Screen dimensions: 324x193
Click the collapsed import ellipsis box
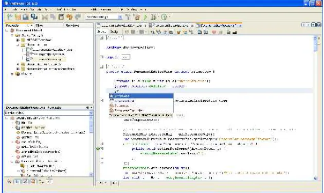[126, 57]
